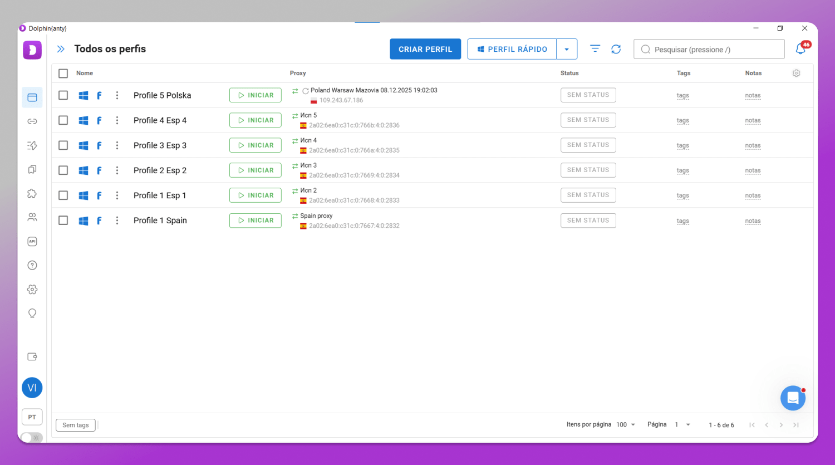Check the Profile 4 Esp 4 checkbox
The height and width of the screenshot is (465, 835).
[x=63, y=120]
